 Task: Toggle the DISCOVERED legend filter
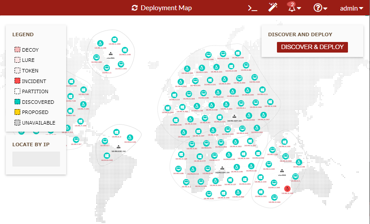click(18, 102)
